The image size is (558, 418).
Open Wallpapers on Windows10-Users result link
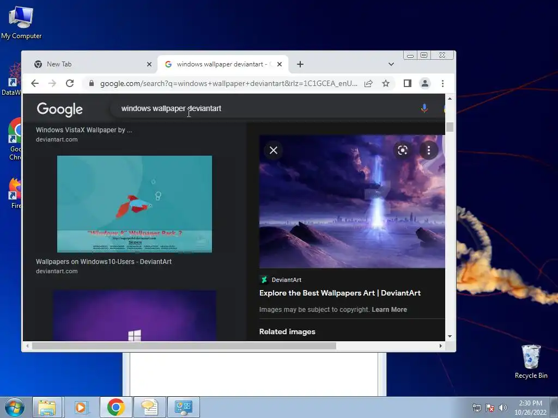104,262
